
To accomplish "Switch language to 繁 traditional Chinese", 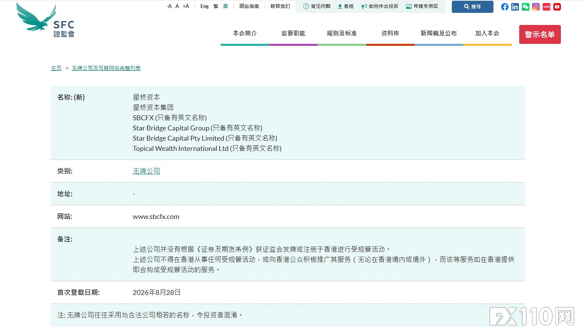I will (216, 6).
